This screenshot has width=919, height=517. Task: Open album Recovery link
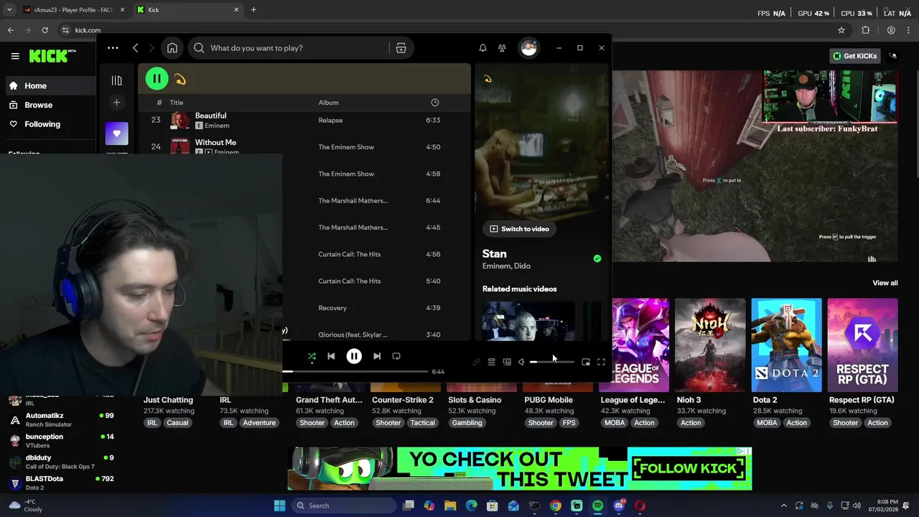332,308
